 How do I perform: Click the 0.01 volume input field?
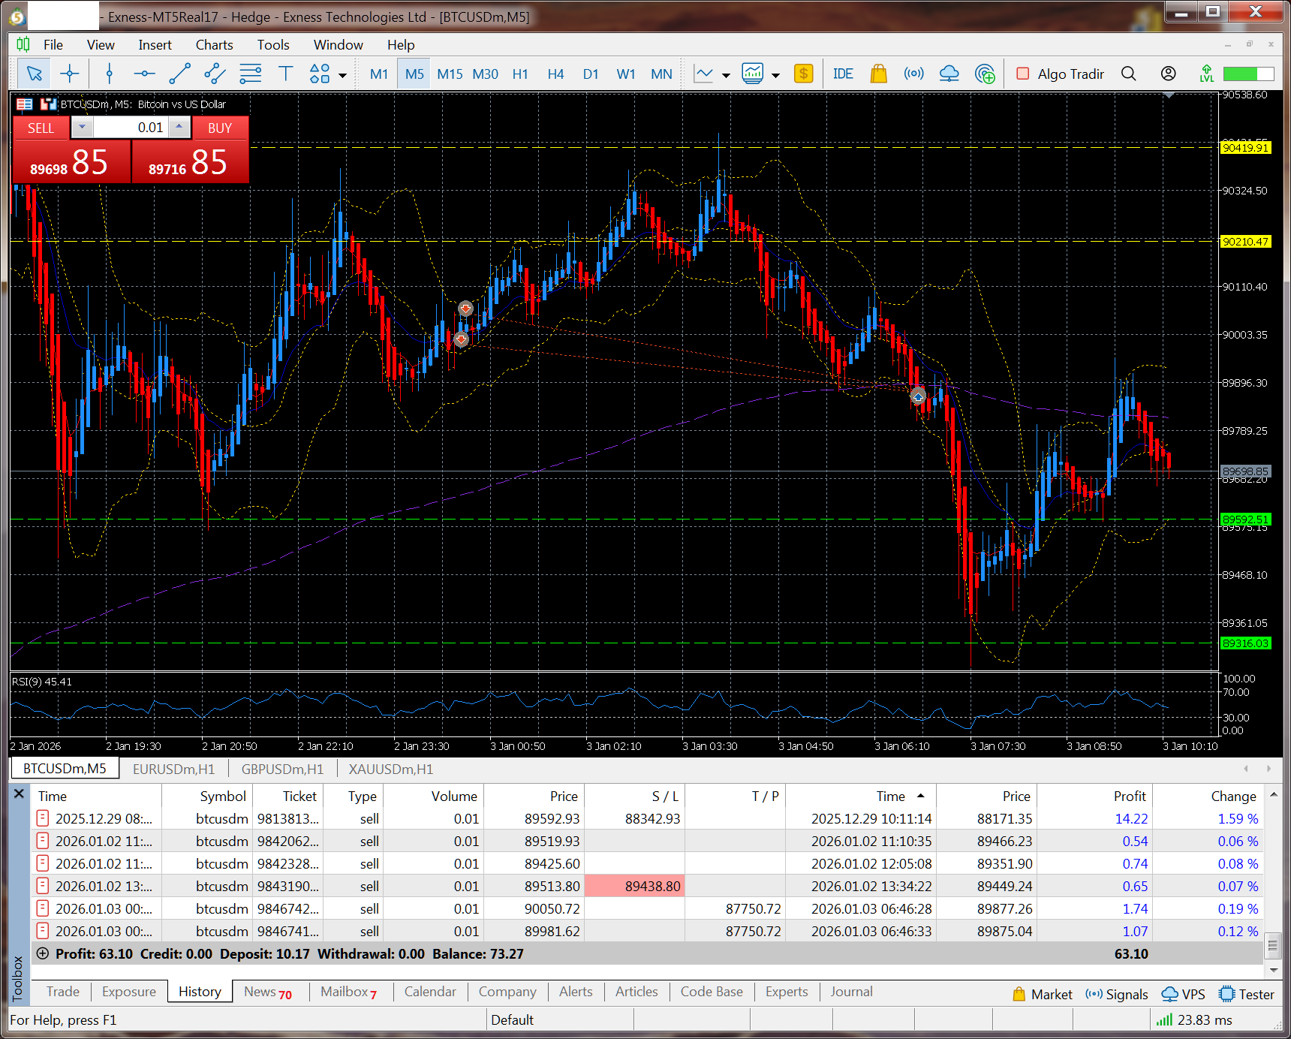tap(131, 127)
